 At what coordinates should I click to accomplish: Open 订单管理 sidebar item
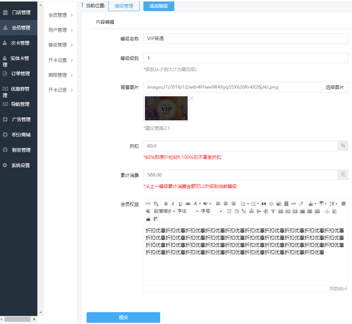[x=19, y=73]
